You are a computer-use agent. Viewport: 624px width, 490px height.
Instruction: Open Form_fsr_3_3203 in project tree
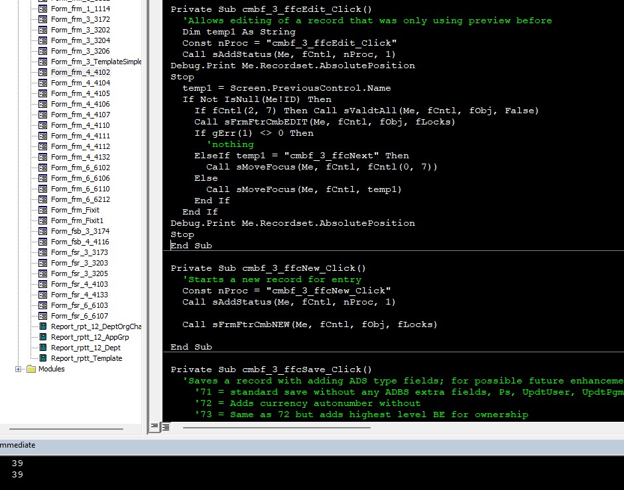tap(80, 263)
